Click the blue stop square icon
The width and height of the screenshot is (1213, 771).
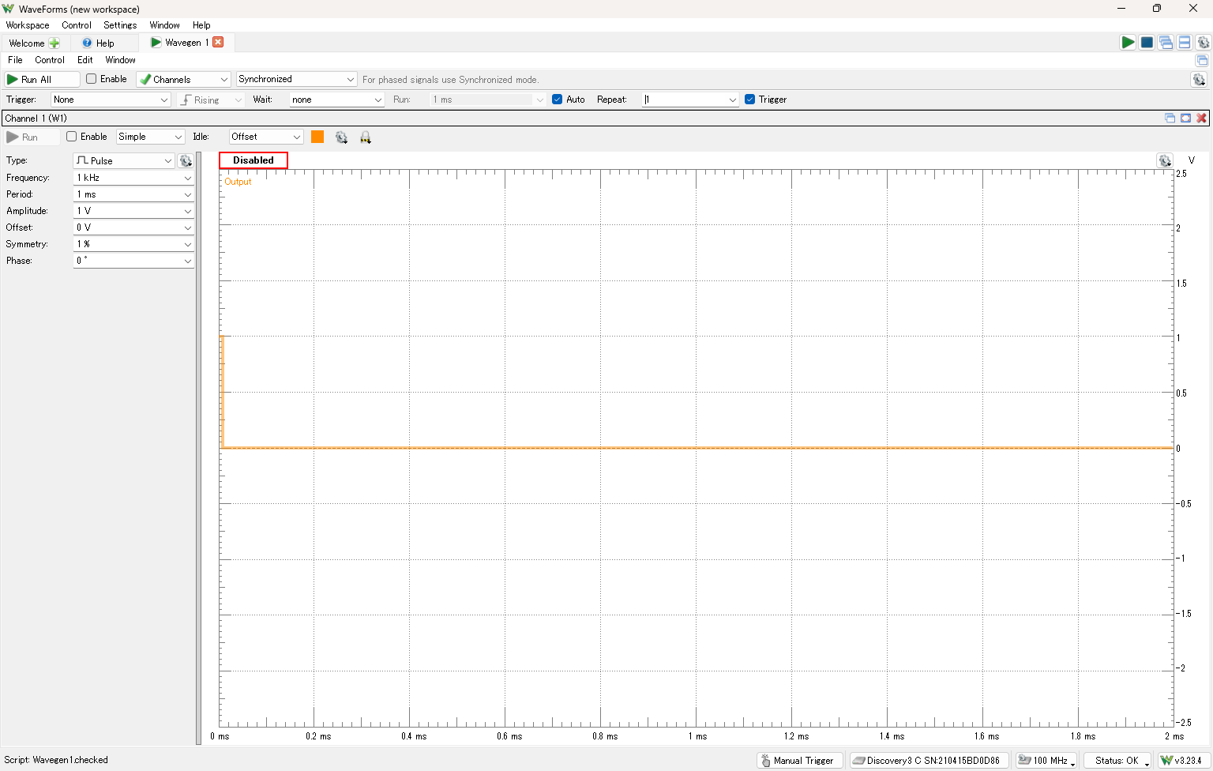[1147, 43]
